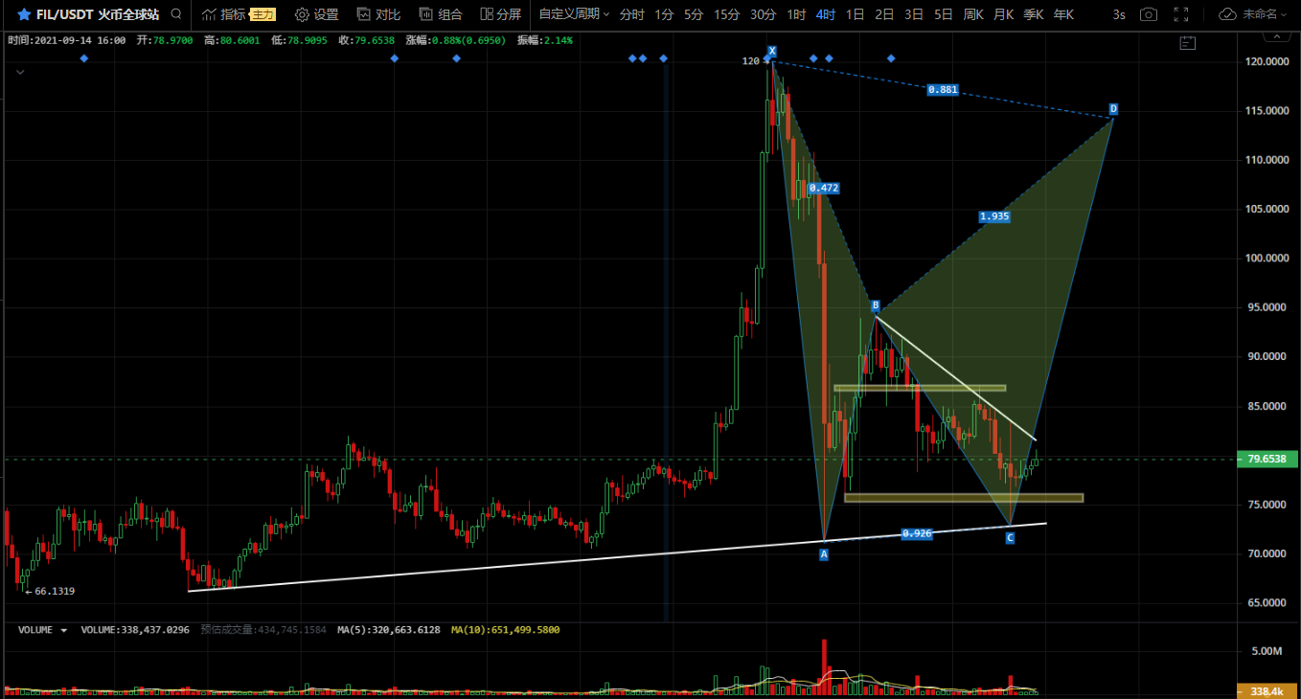Image resolution: width=1301 pixels, height=699 pixels.
Task: Select the 15分 timeframe
Action: pos(727,14)
